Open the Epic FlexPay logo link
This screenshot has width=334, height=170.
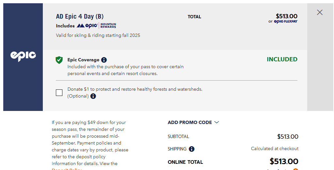click(286, 22)
